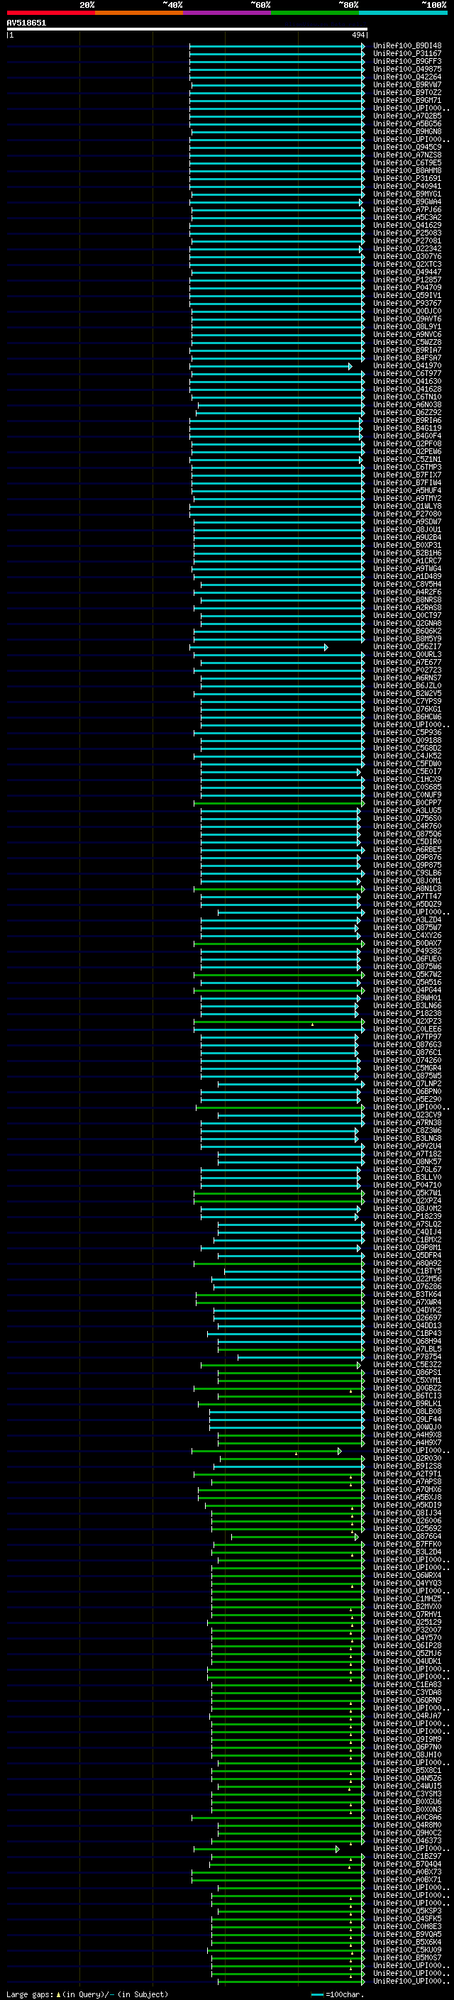Open hit UniRef100_Q2R030
Viewport: 454px width, 2000px height.
coord(407,1459)
